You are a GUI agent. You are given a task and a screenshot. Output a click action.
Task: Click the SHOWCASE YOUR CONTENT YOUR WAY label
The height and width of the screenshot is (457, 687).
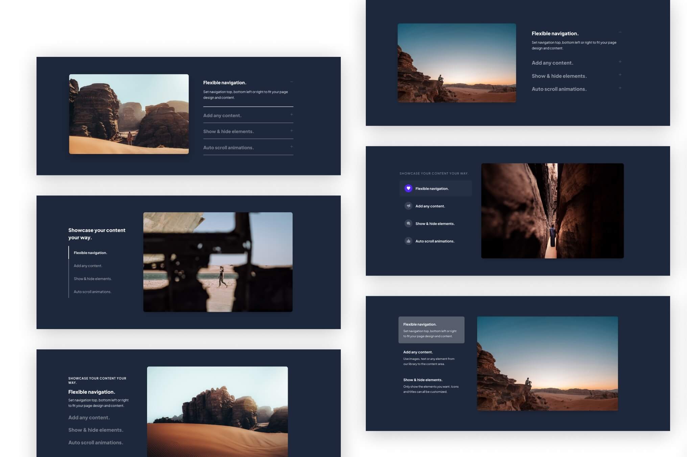(434, 173)
